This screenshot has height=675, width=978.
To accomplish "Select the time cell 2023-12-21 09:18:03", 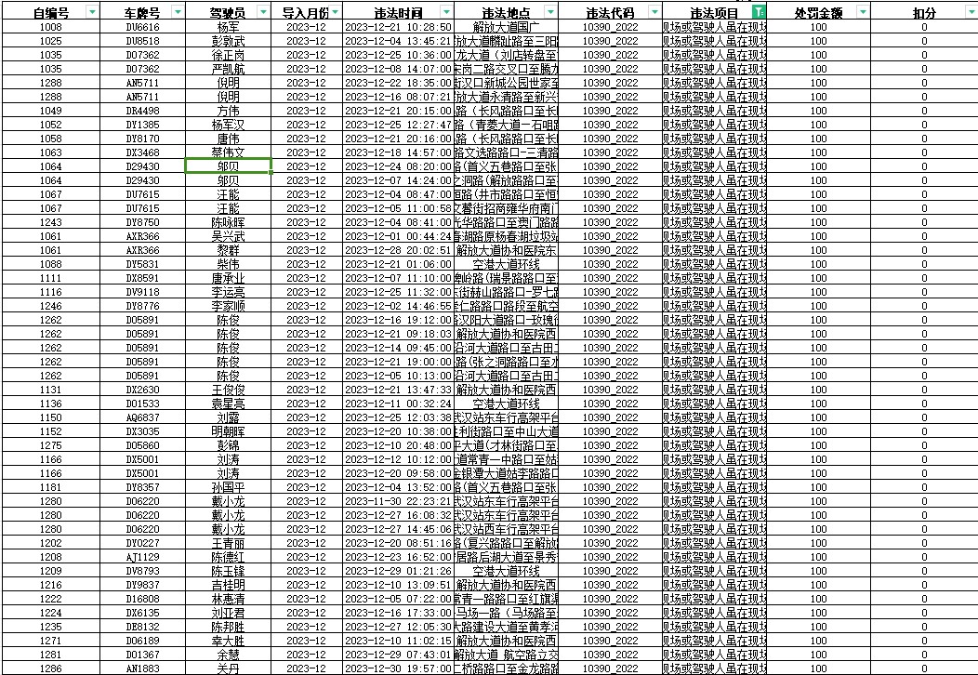I will click(398, 334).
